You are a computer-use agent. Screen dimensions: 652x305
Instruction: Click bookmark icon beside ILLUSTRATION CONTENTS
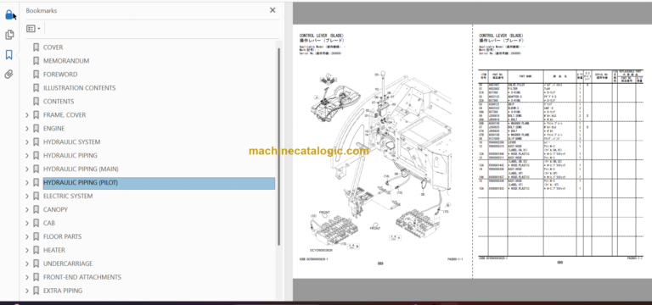(37, 88)
